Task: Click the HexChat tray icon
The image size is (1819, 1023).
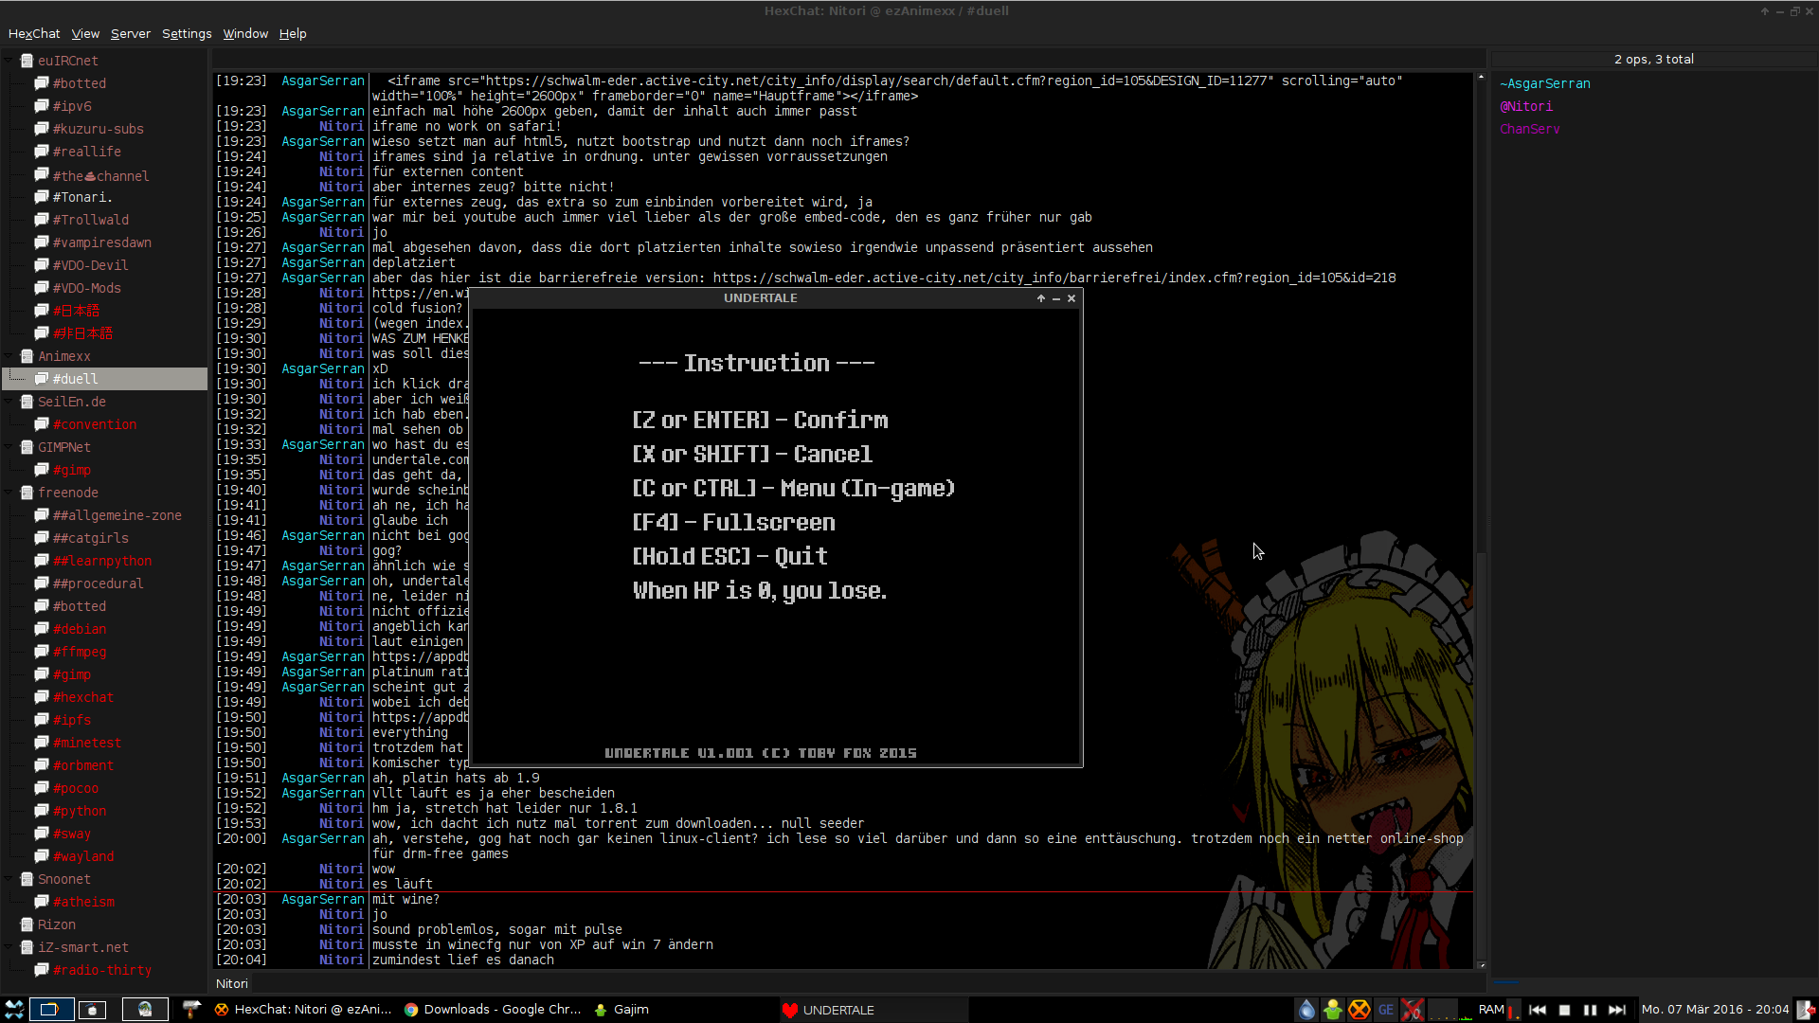Action: coord(1360,1010)
